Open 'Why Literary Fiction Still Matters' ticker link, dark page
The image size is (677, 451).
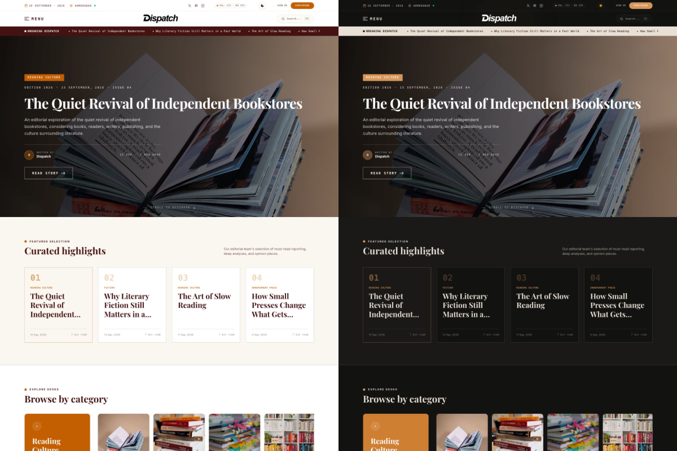tap(536, 31)
